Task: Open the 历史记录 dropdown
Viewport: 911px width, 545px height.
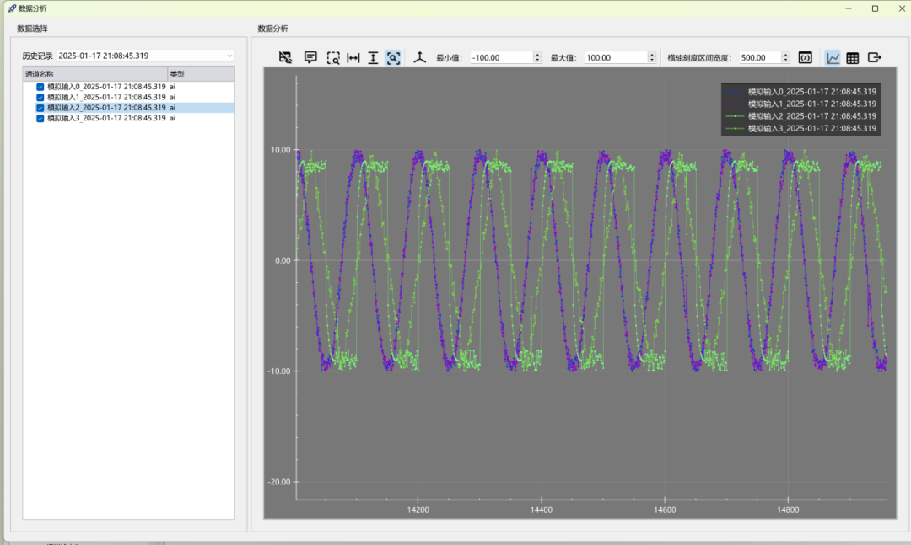Action: 145,56
